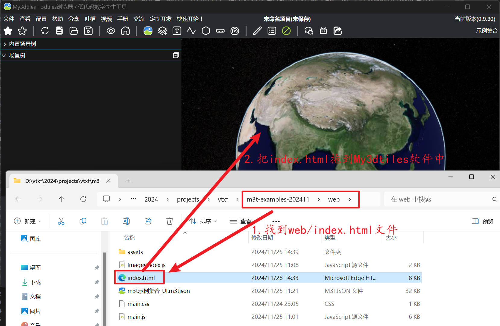Click the filled star icon in My3dtiles toolbar
Screen dimensions: 500x326
8,31
